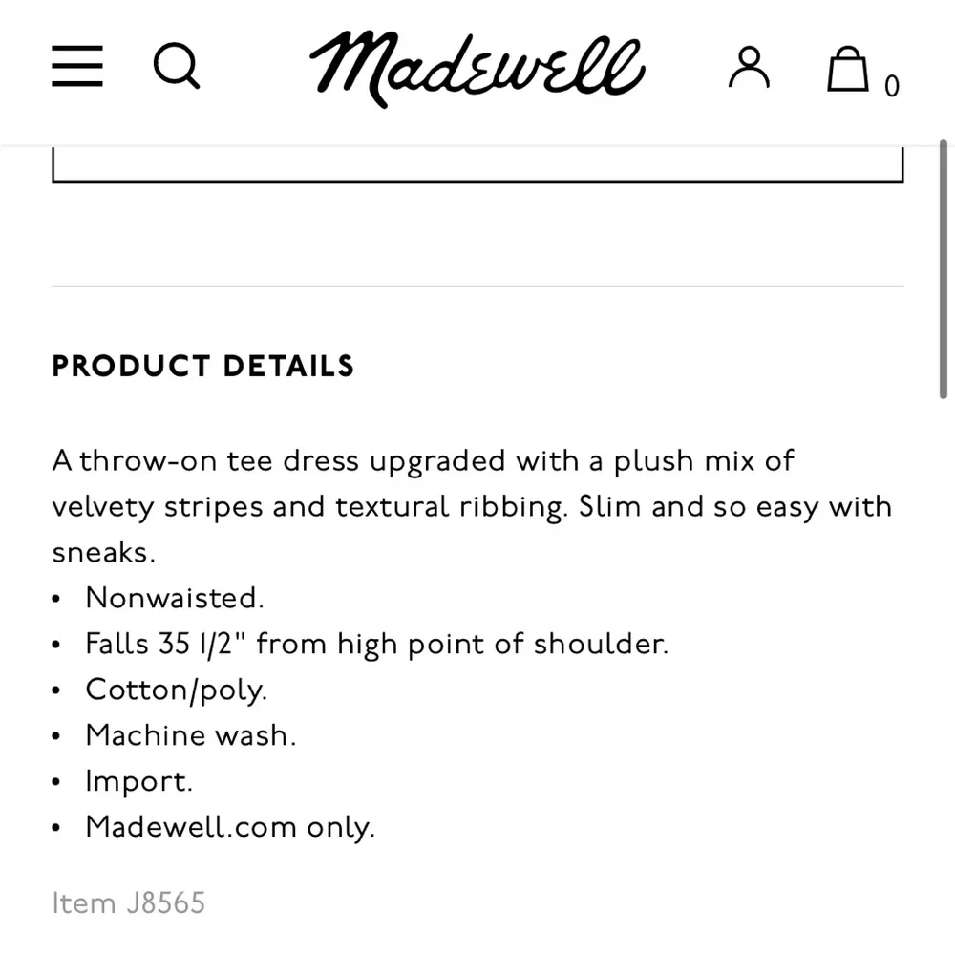Screen dimensions: 955x955
Task: Select the Cotton/poly detail line
Action: 177,690
